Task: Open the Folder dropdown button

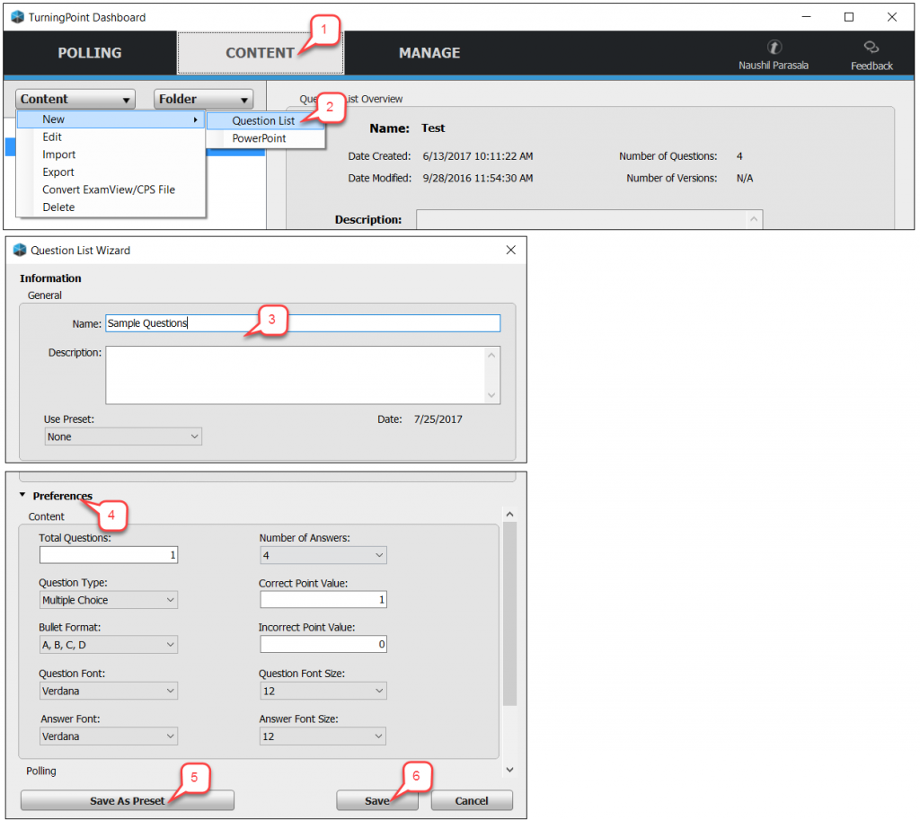Action: (203, 99)
